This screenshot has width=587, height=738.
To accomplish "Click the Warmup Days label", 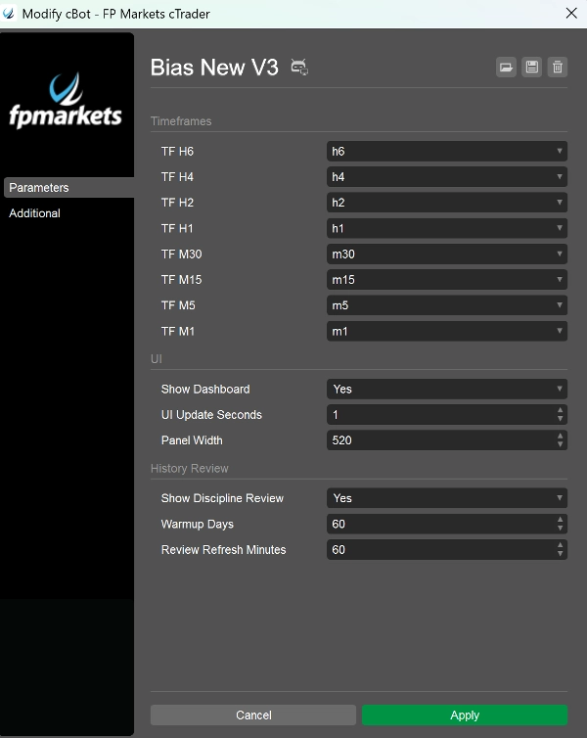I will pos(197,524).
